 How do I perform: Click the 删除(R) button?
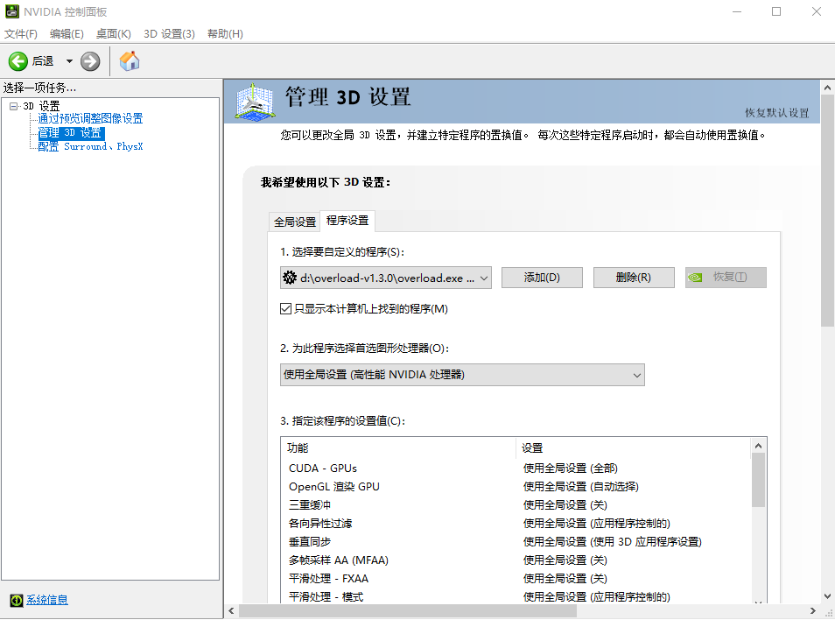(x=634, y=278)
